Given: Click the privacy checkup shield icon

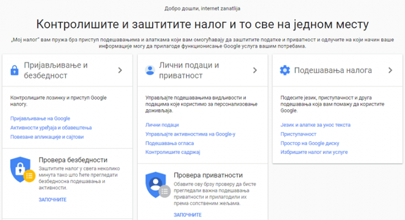Looking at the screenshot, I should pyautogui.click(x=158, y=185).
